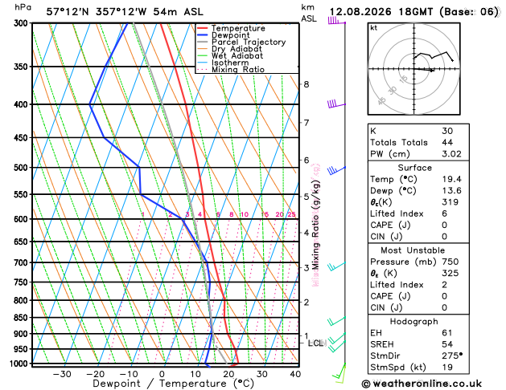Click the wind barb at 300 hPa
506x390 pixels.
coord(336,21)
